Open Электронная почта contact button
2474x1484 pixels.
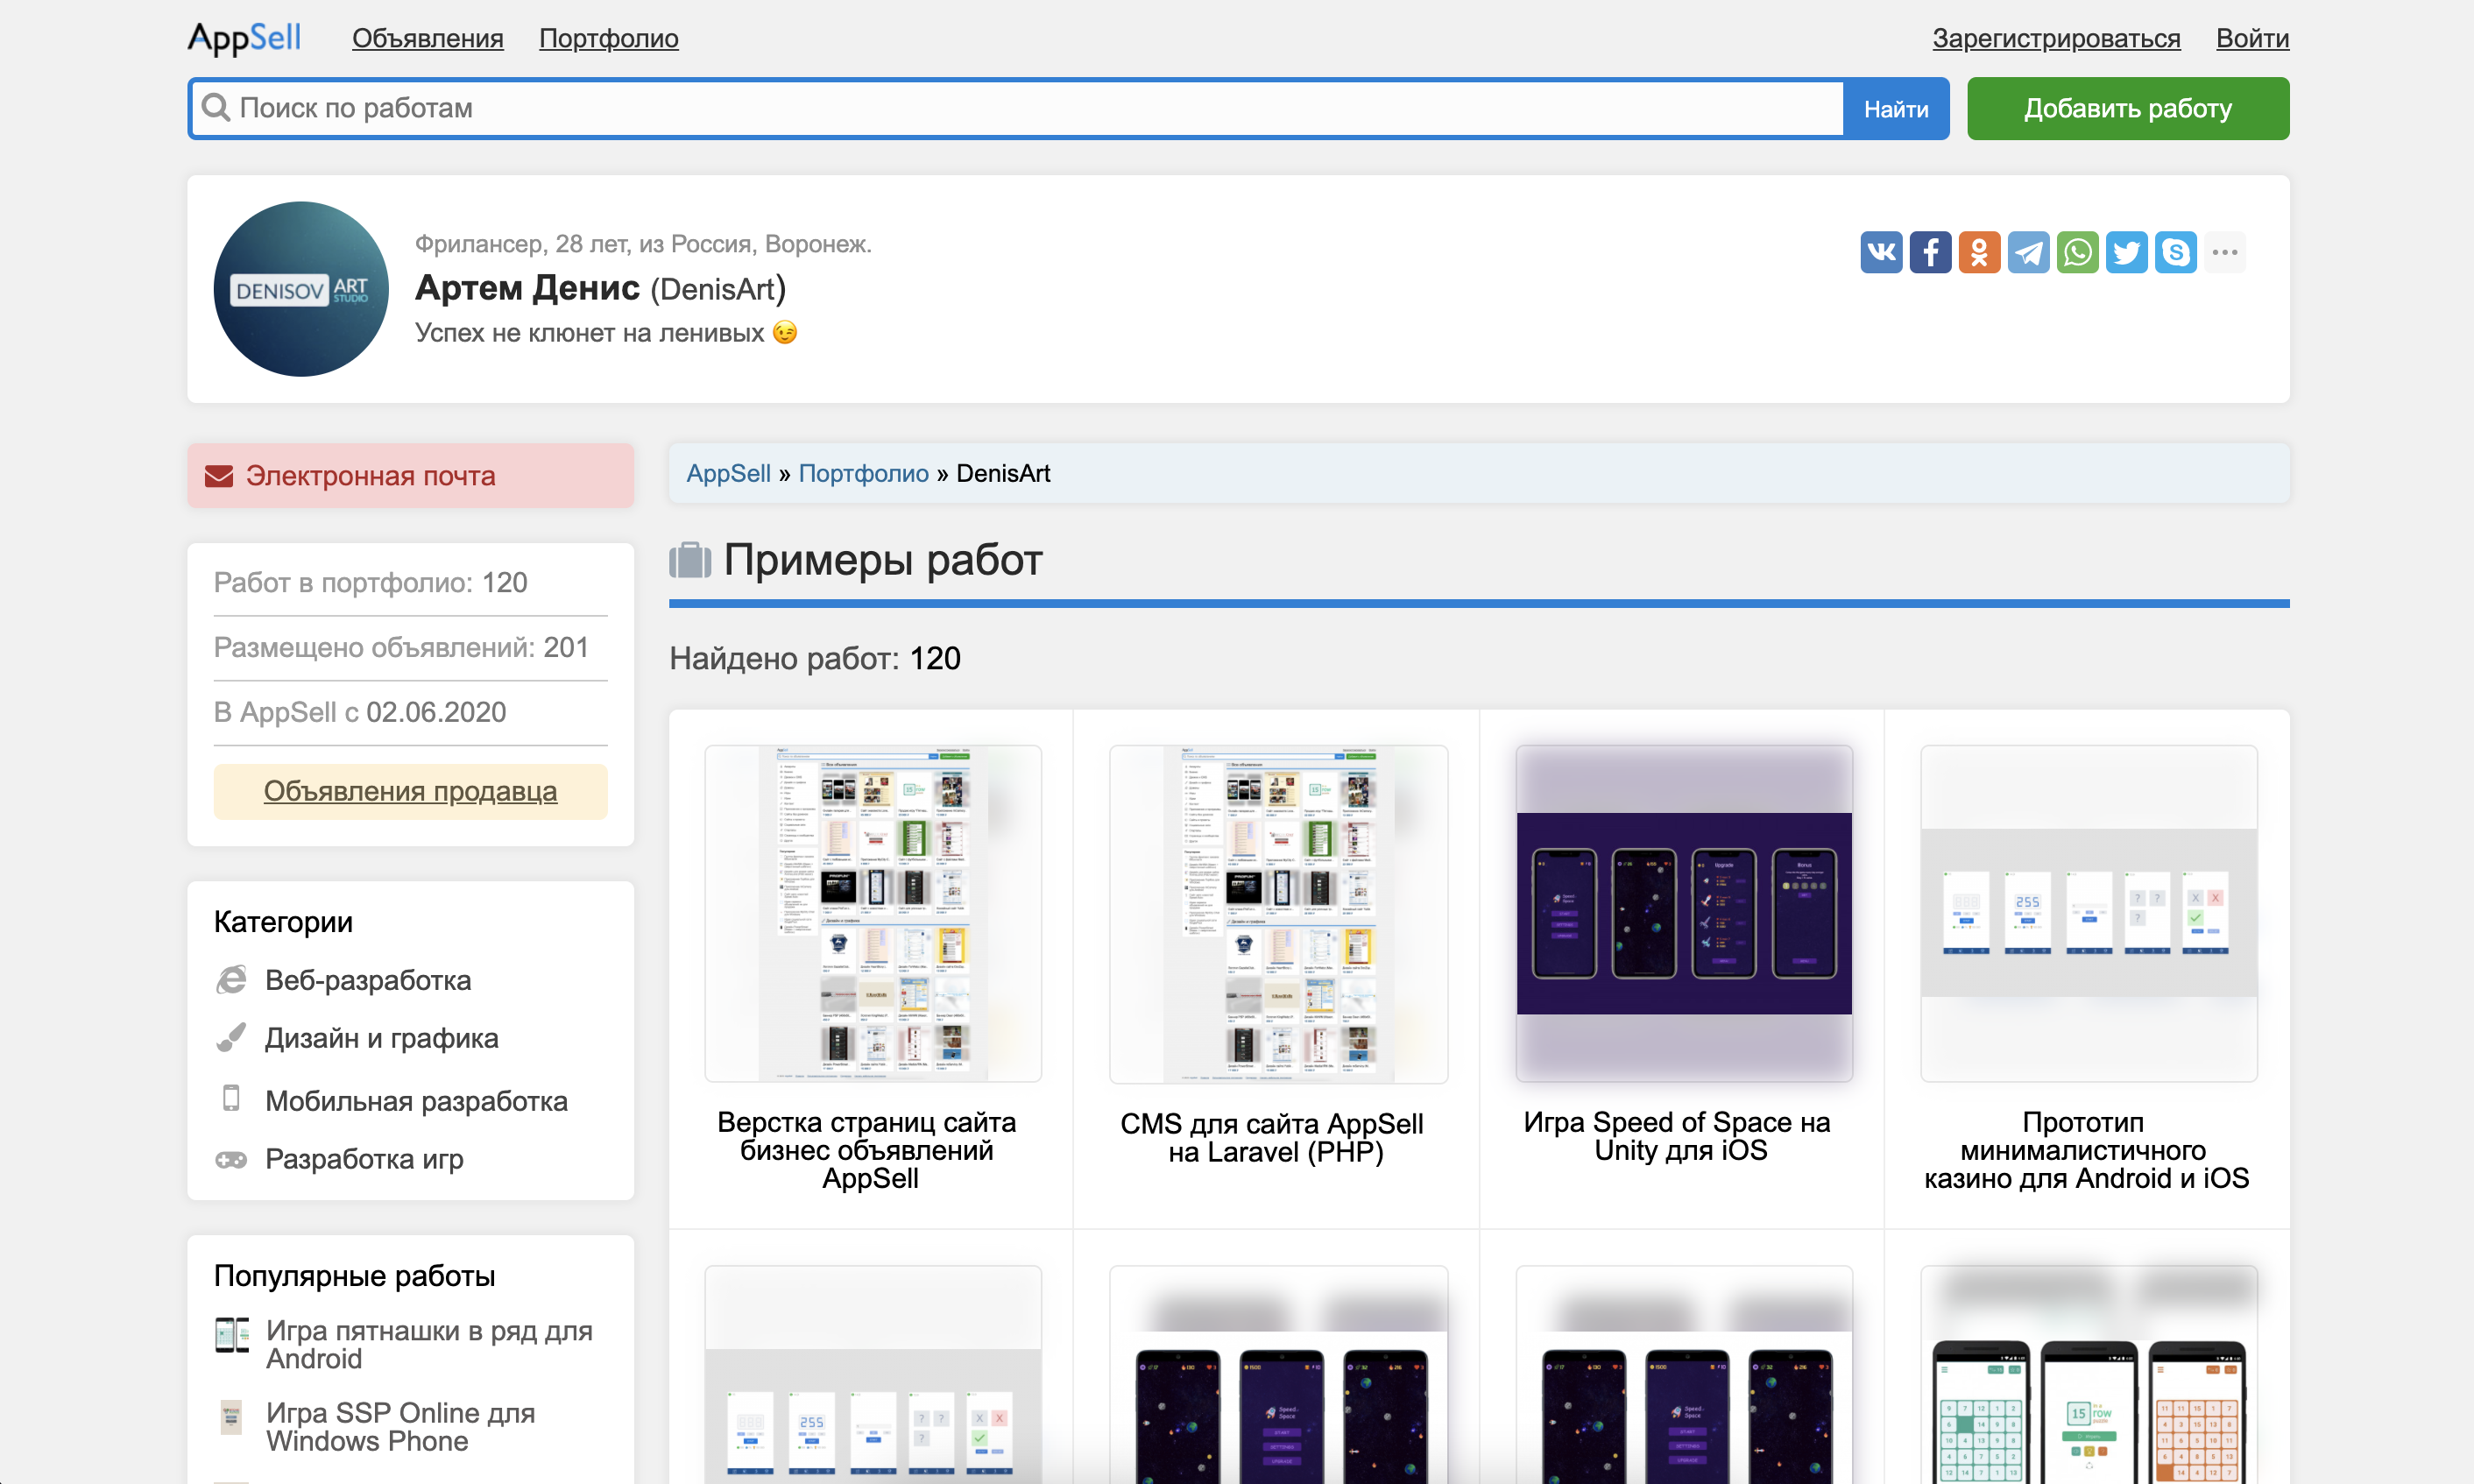pos(410,475)
